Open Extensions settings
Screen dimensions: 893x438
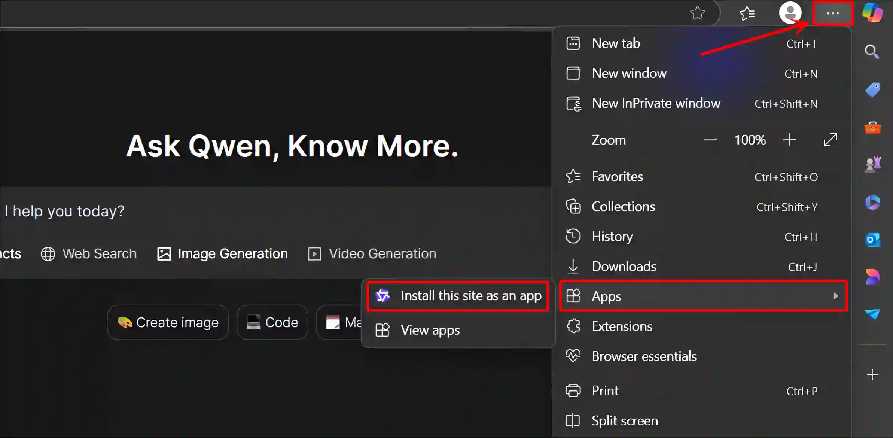coord(622,326)
